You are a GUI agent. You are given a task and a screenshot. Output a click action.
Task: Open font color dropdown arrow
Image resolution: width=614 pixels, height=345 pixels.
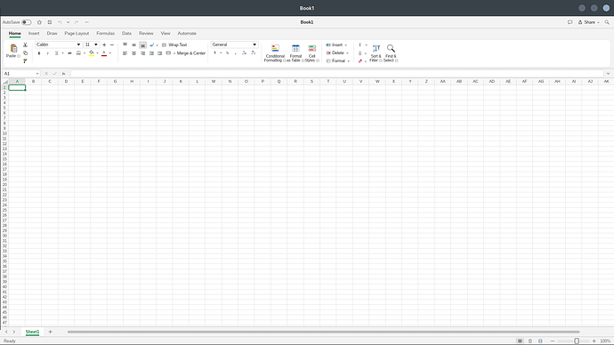pos(110,53)
